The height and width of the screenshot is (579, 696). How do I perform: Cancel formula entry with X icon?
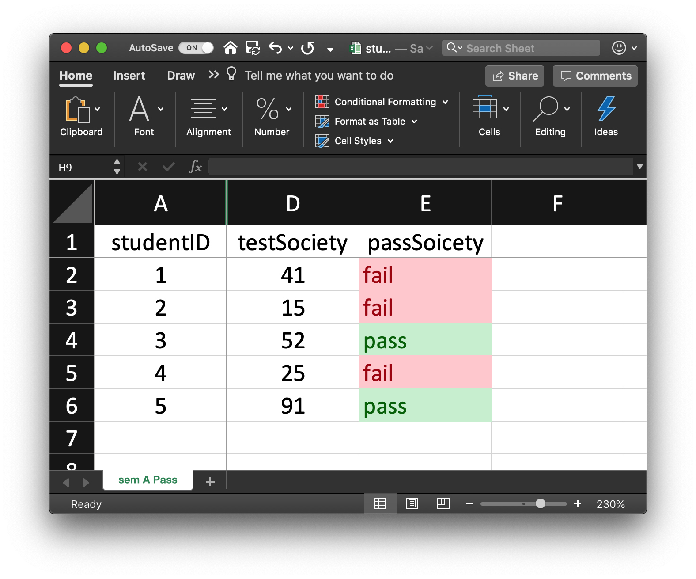[143, 167]
